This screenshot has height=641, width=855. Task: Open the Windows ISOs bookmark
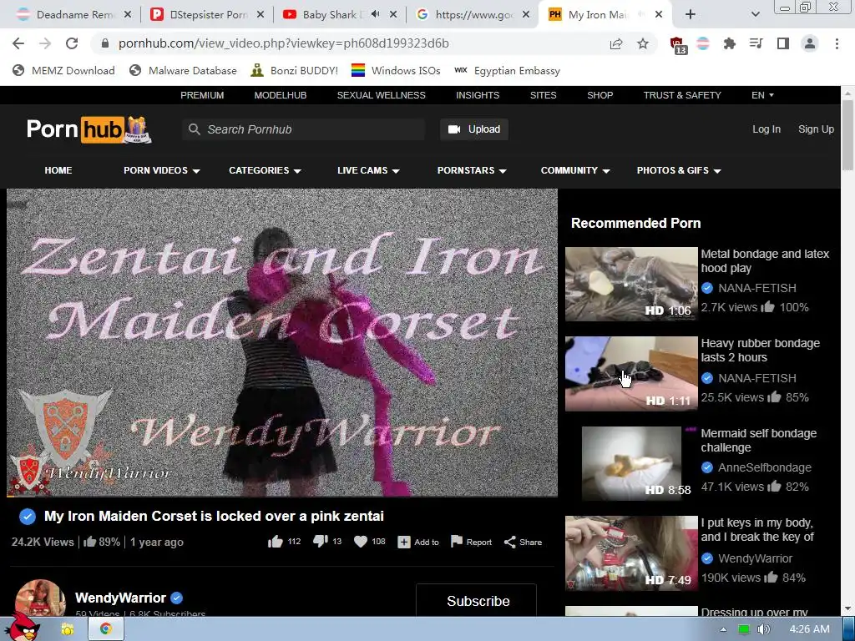(x=396, y=70)
